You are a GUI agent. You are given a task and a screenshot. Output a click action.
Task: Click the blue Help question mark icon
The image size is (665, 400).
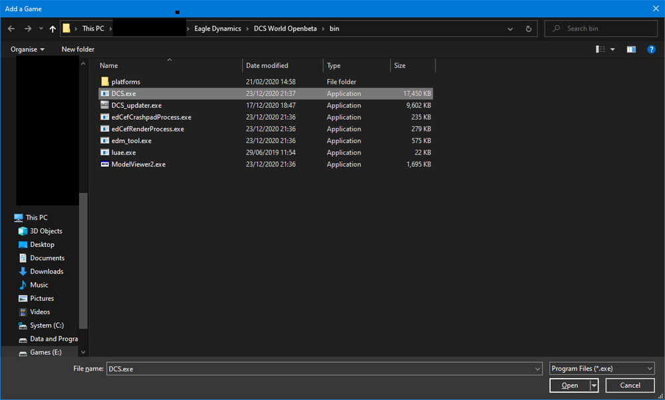click(x=652, y=49)
